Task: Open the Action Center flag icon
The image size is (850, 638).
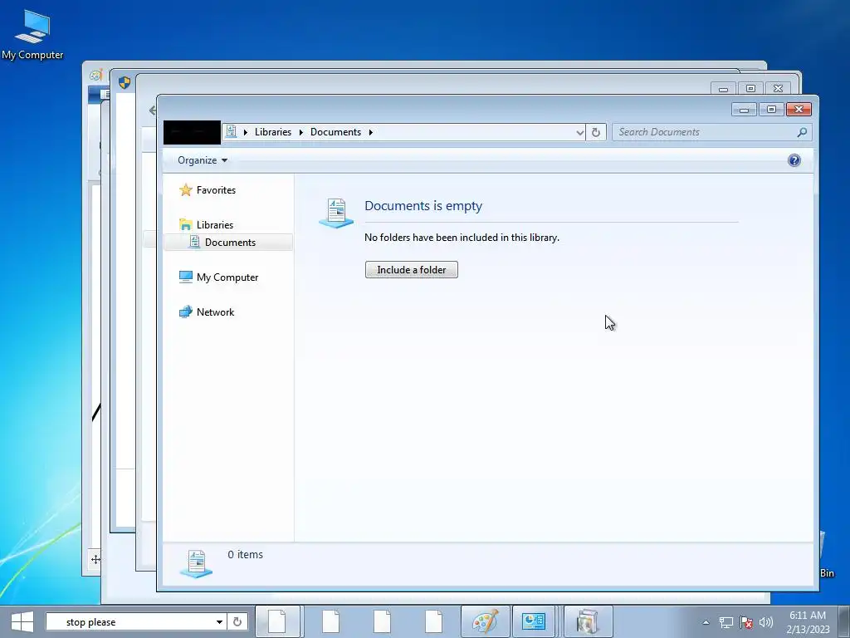Action: [x=746, y=622]
